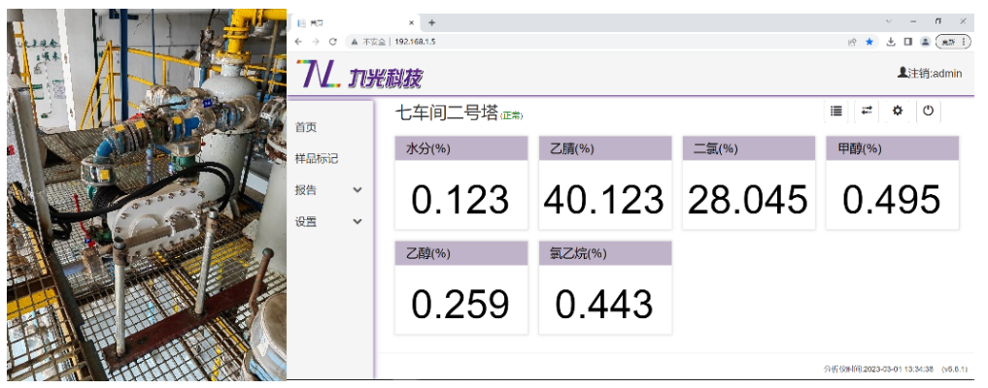
Task: Click the 九光科技 logo
Action: 359,74
